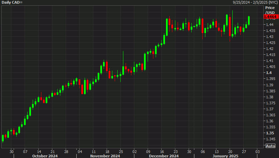Click the December 2024 month label
279x158 pixels.
[164, 156]
